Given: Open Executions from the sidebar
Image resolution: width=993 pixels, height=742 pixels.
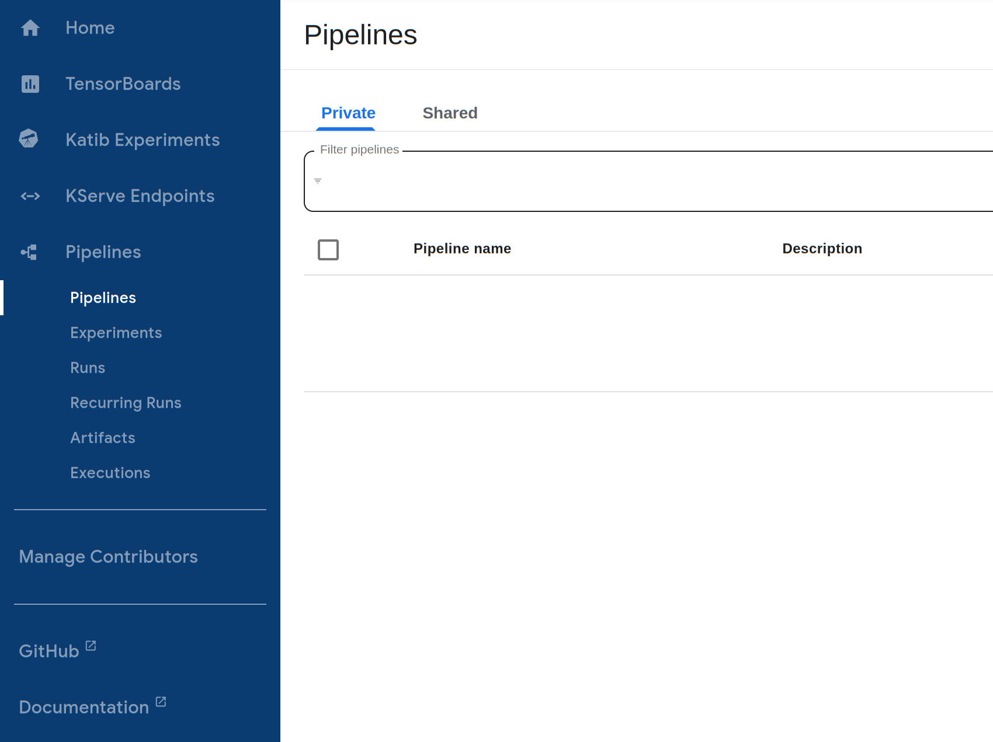Looking at the screenshot, I should [x=110, y=473].
